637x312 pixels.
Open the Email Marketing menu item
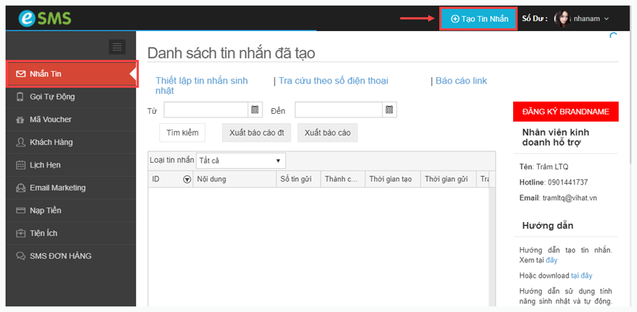coord(71,187)
